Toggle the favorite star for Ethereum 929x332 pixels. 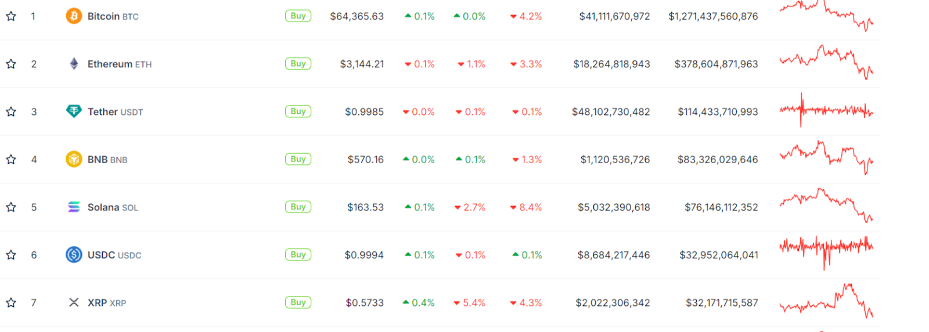(x=11, y=64)
